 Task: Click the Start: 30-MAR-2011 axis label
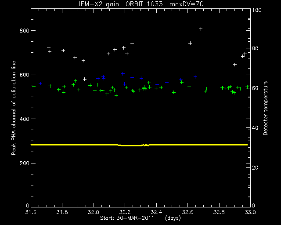(127, 218)
